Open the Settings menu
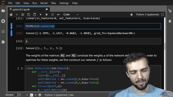173x97 pixels. coord(64,3)
